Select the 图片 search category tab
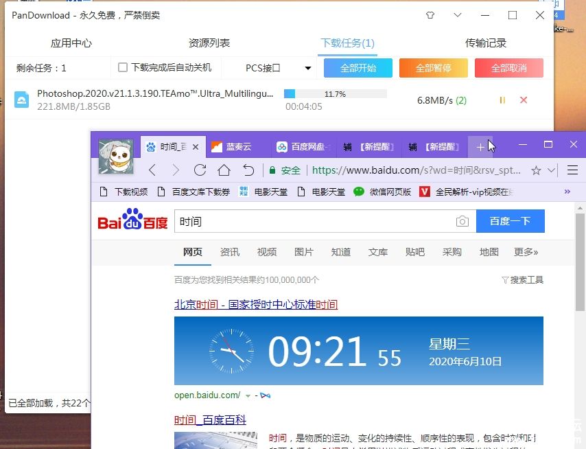 [303, 252]
